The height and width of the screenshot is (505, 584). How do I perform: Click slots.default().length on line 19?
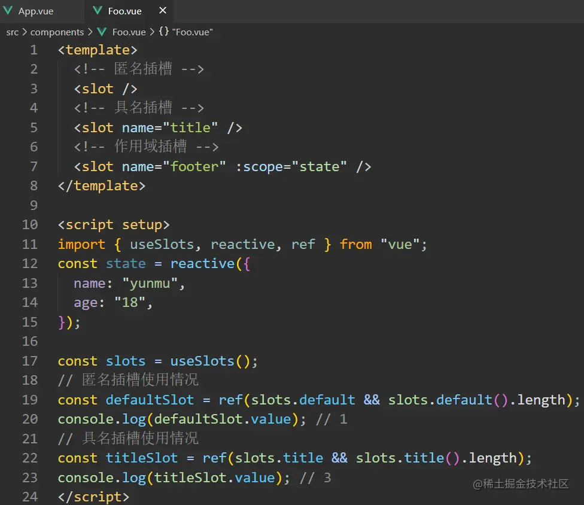pyautogui.click(x=477, y=400)
